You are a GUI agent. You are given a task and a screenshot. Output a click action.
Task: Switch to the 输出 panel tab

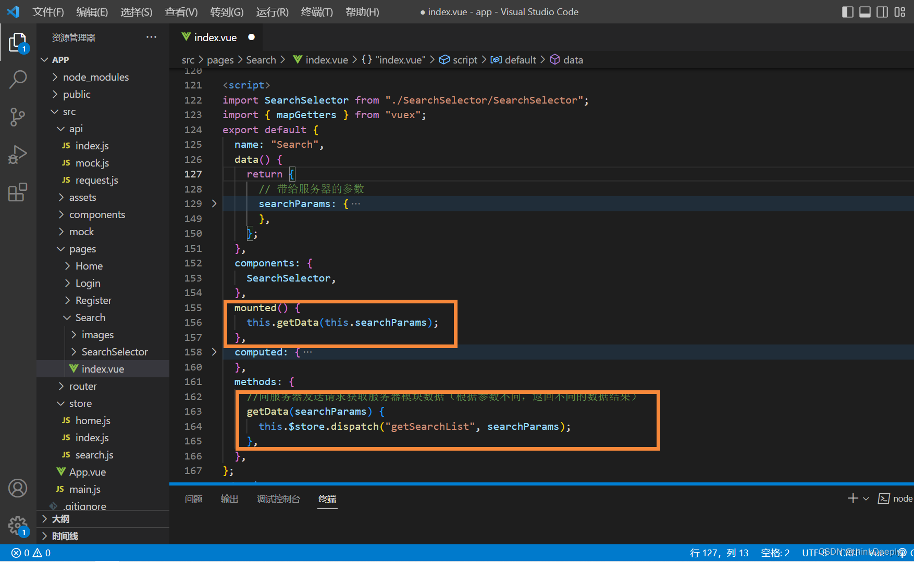(230, 499)
